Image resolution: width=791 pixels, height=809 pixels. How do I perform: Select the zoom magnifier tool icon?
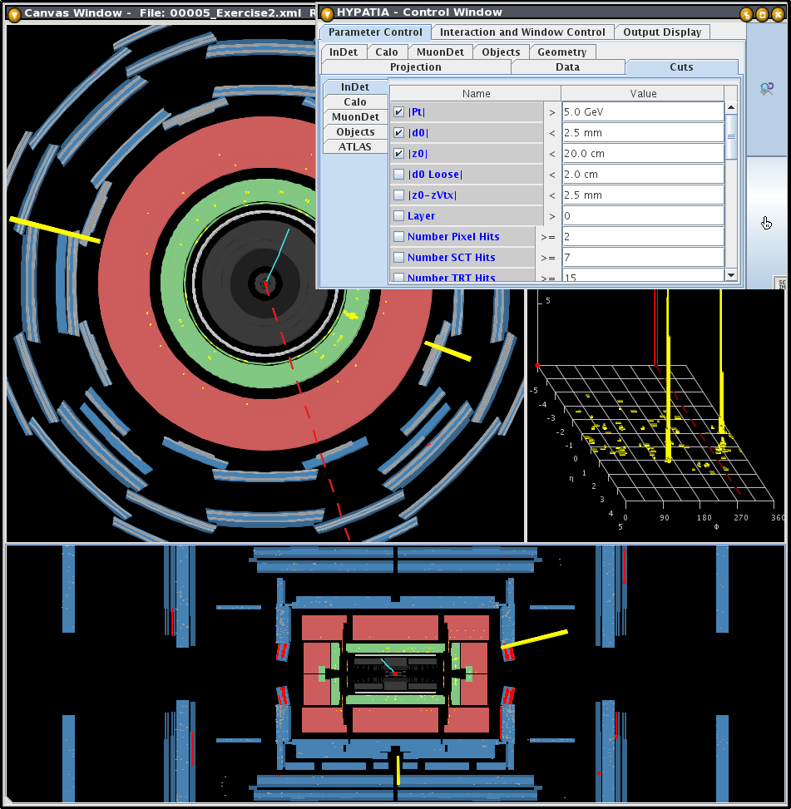[767, 89]
